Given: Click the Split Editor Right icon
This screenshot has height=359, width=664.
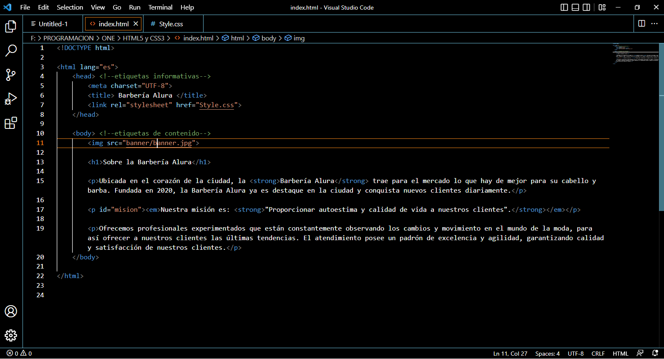Looking at the screenshot, I should [x=642, y=24].
